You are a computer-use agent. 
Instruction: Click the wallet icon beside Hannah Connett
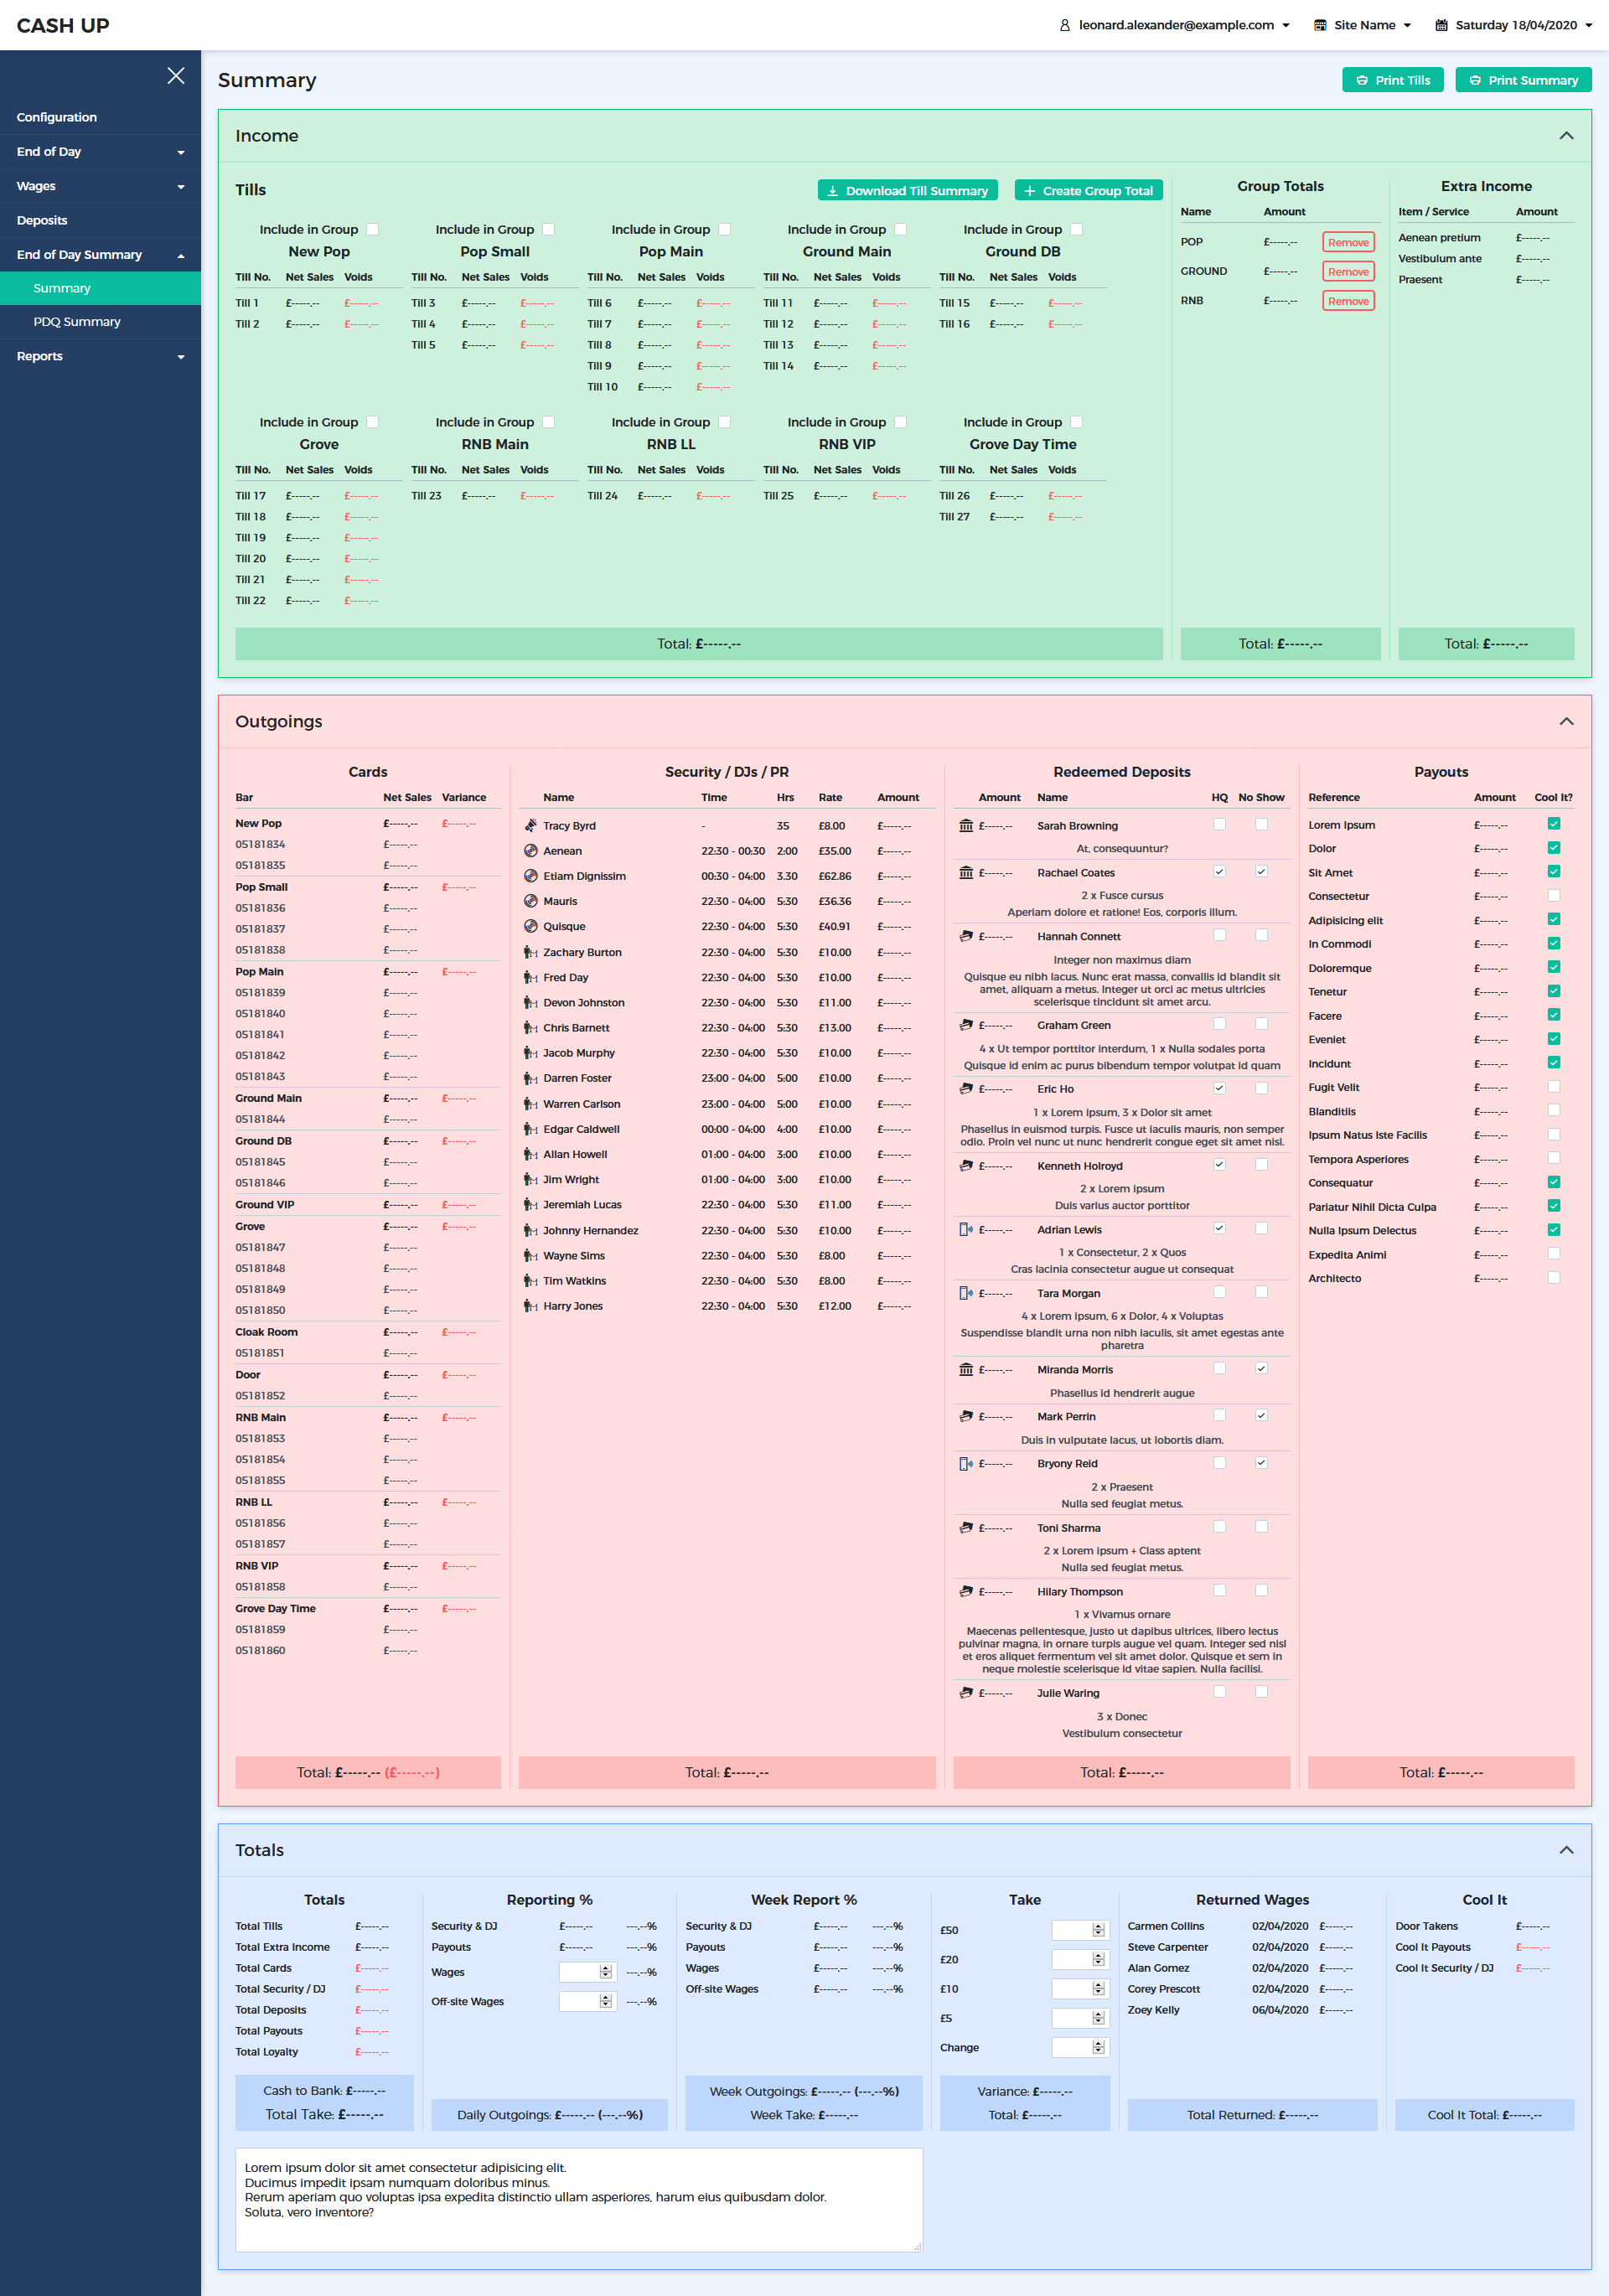[966, 936]
